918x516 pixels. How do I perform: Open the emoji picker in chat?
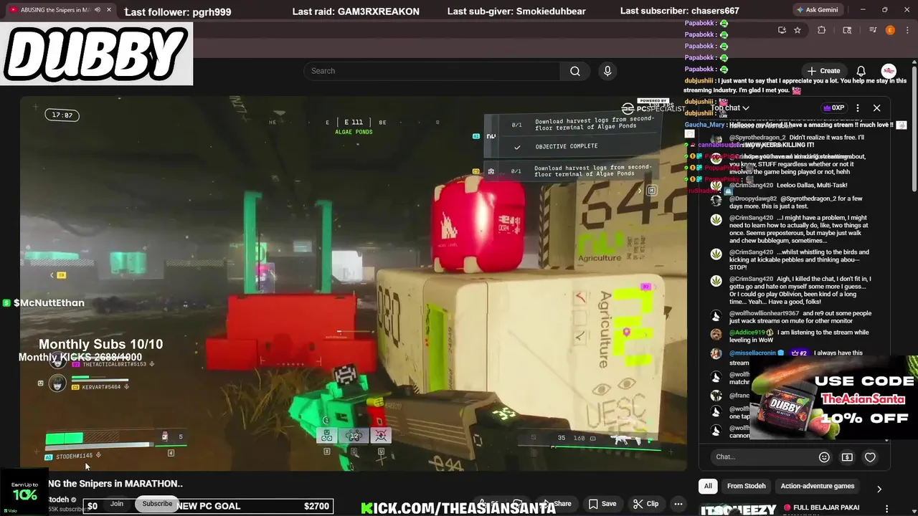tap(824, 457)
